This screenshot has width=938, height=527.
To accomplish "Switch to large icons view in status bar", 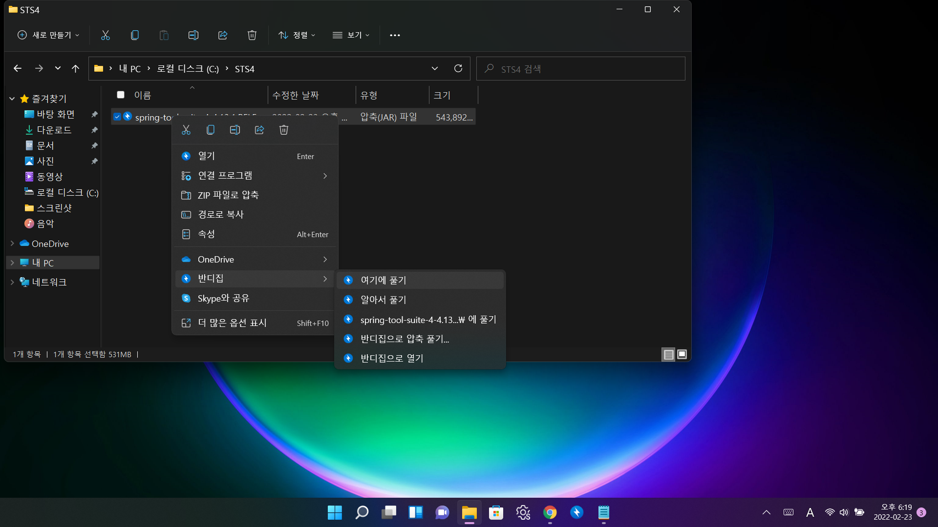I will (682, 354).
